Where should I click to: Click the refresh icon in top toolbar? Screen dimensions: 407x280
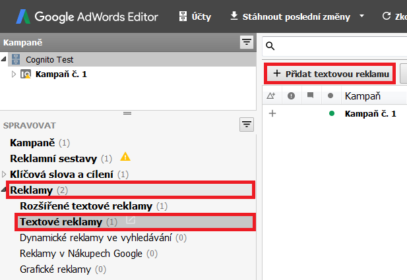pyautogui.click(x=387, y=16)
